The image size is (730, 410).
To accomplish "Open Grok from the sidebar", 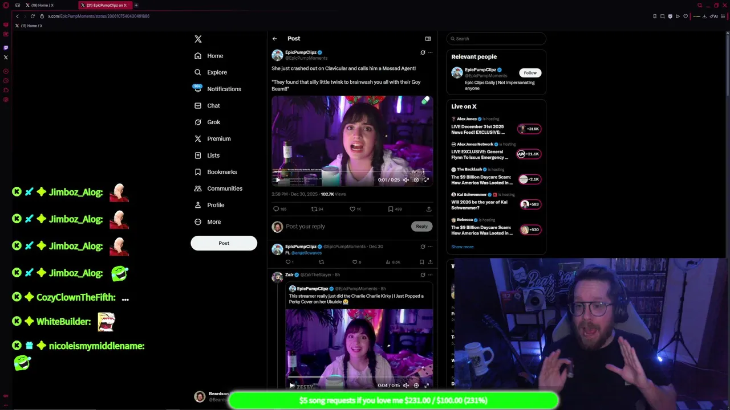I will [207, 122].
